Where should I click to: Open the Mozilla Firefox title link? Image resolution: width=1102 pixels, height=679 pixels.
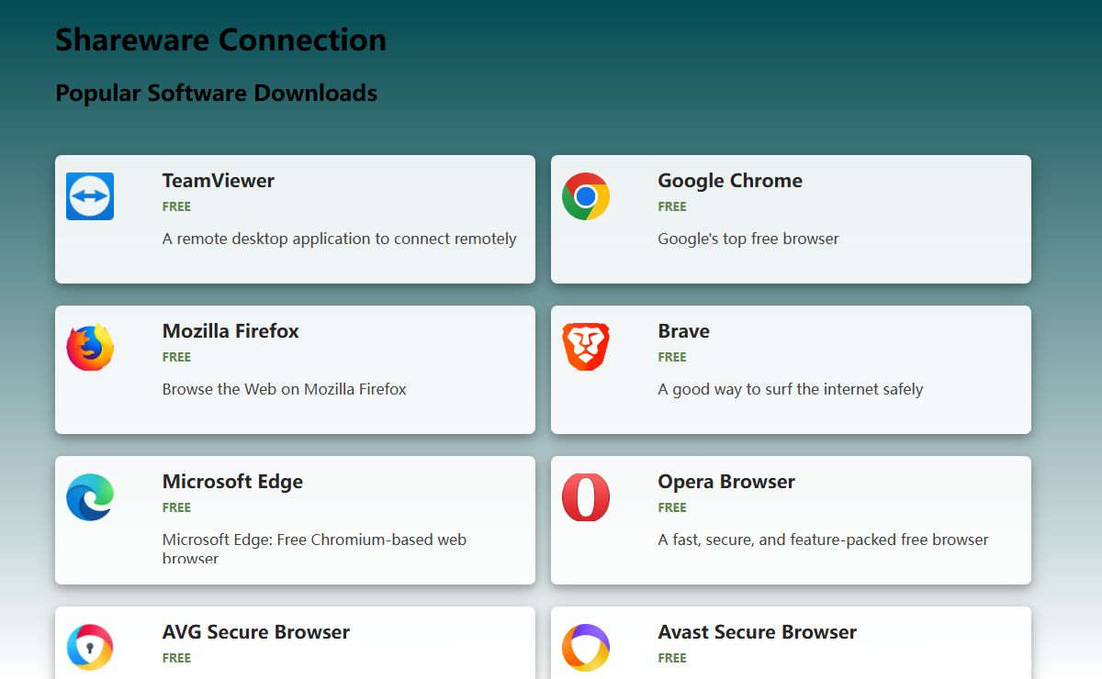tap(231, 331)
